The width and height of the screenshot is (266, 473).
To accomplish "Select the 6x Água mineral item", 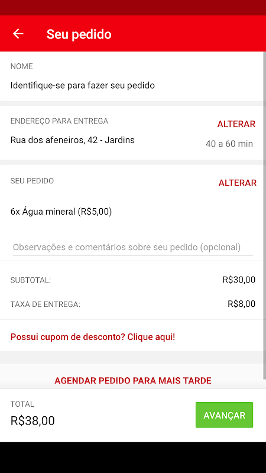I will (61, 212).
